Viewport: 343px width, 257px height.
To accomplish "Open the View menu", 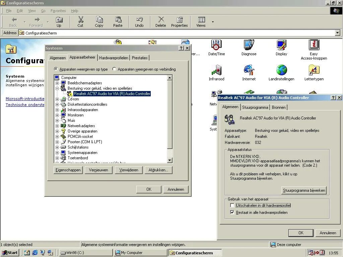I will (x=32, y=11).
